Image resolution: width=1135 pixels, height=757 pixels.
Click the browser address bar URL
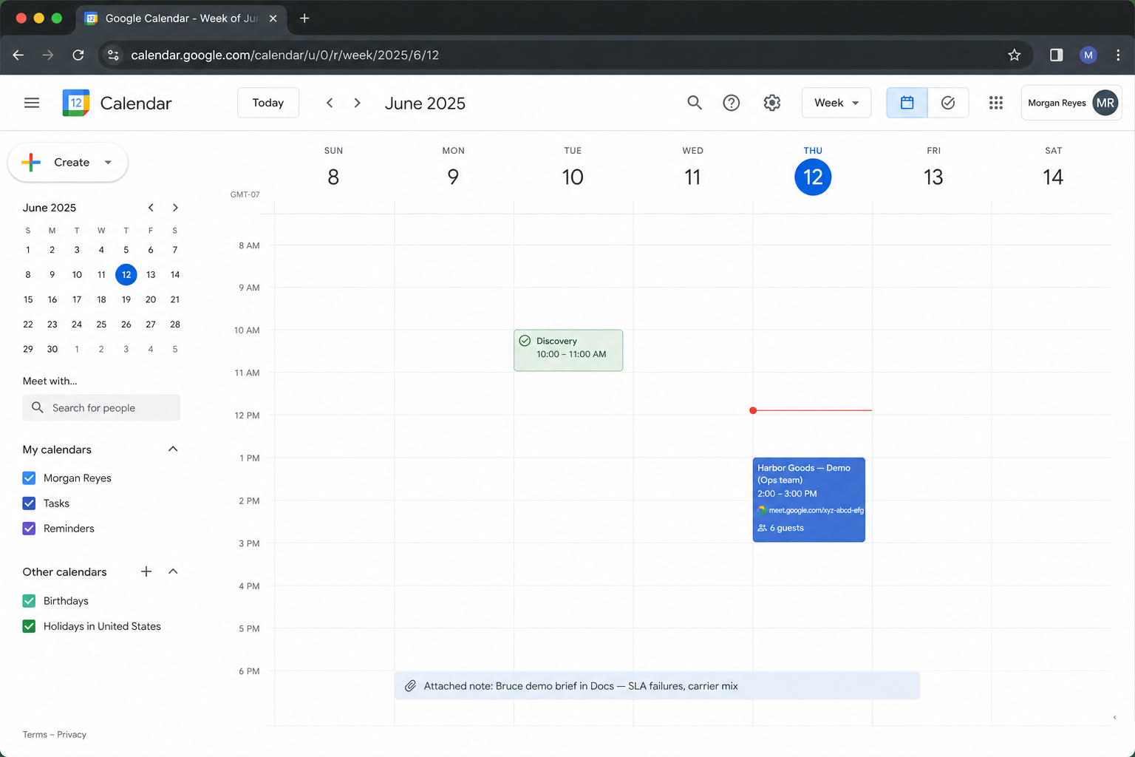pyautogui.click(x=285, y=55)
